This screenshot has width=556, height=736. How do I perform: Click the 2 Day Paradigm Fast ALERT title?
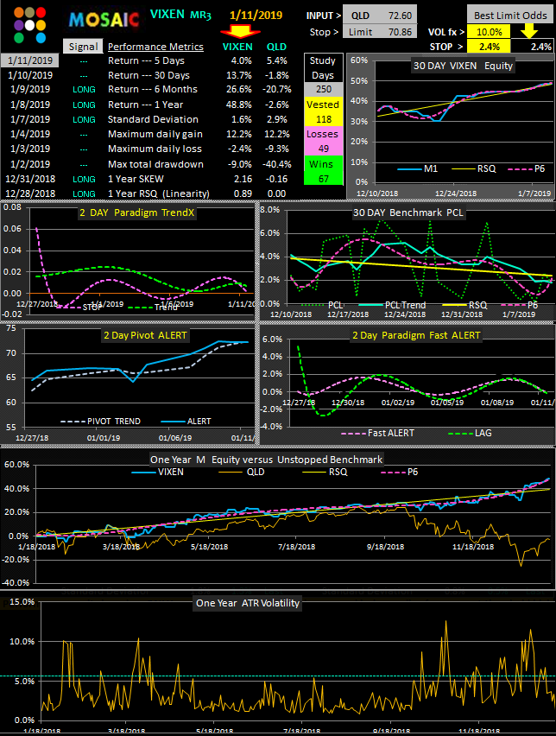[x=416, y=335]
